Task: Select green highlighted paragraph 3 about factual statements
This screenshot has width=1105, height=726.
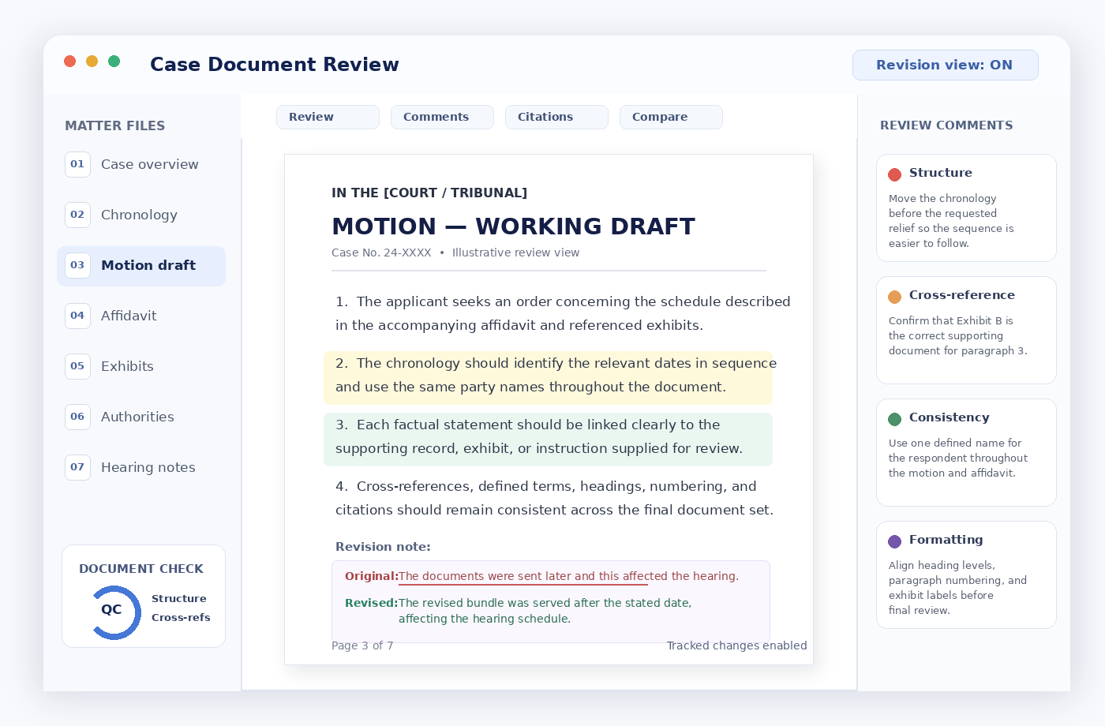Action: [x=548, y=440]
